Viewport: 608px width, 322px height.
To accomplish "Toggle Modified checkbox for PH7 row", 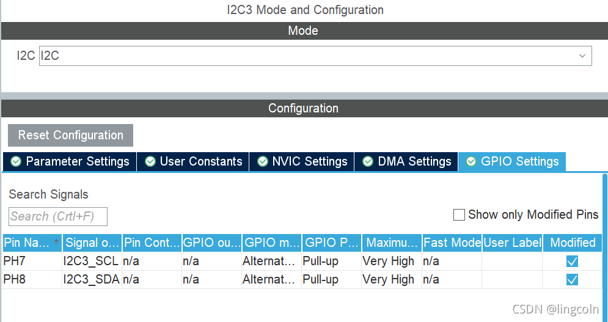I will pyautogui.click(x=572, y=261).
